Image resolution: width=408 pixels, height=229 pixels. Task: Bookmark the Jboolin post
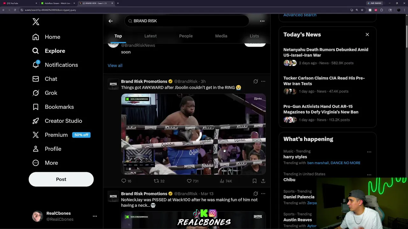coord(254,181)
